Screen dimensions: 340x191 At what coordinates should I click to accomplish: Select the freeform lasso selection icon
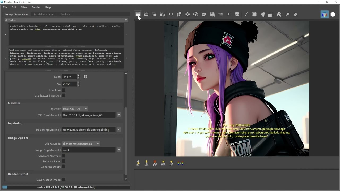tap(263, 14)
